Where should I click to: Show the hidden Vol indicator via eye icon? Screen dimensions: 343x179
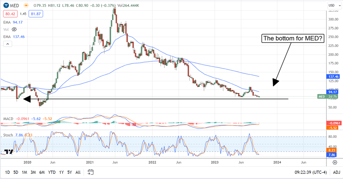(15, 29)
